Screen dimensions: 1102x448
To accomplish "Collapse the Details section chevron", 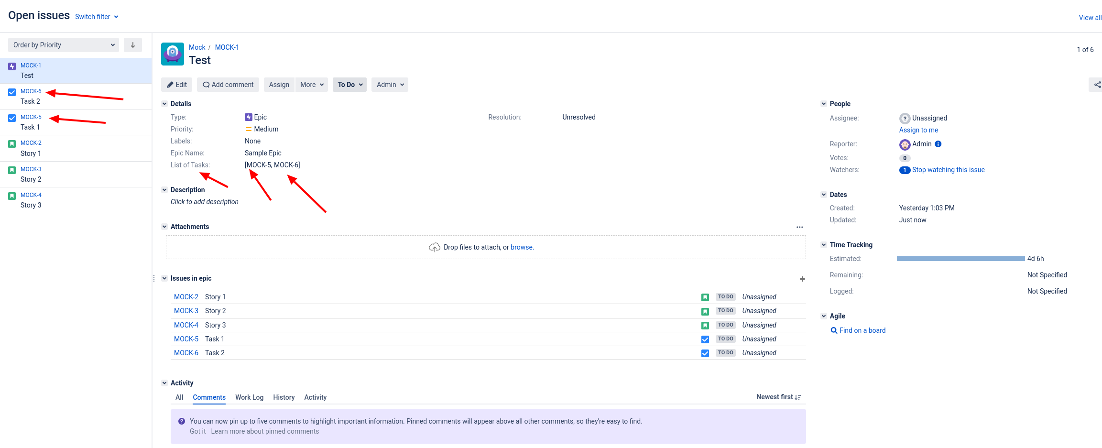I will coord(164,103).
